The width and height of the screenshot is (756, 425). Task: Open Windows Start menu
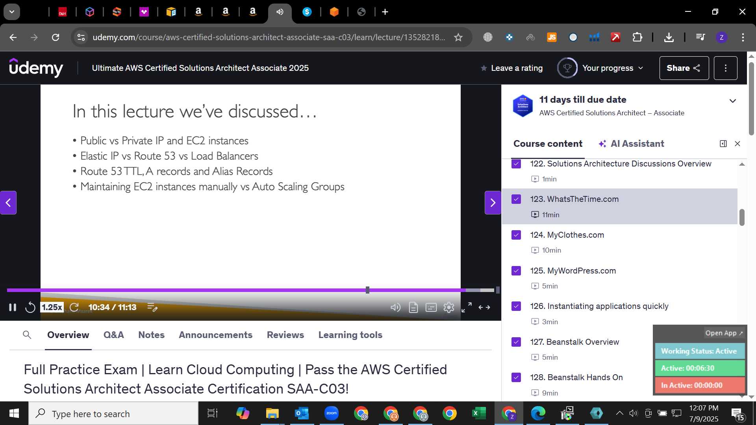click(14, 414)
